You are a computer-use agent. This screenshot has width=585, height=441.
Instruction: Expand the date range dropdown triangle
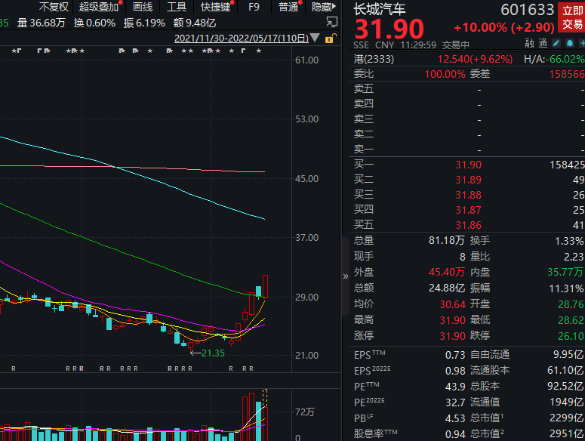pos(315,38)
